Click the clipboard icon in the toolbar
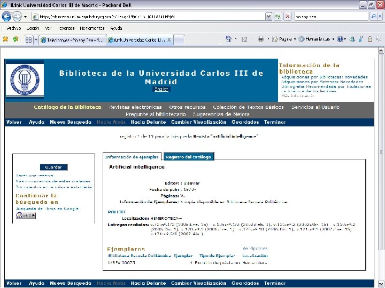This screenshot has height=288, width=385. coord(370,39)
